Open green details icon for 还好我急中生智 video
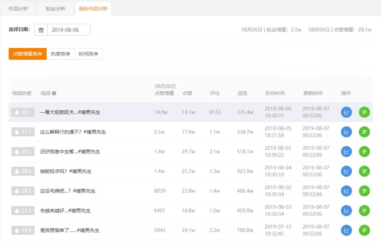Screen dimensions: 381x242 [x=364, y=152]
